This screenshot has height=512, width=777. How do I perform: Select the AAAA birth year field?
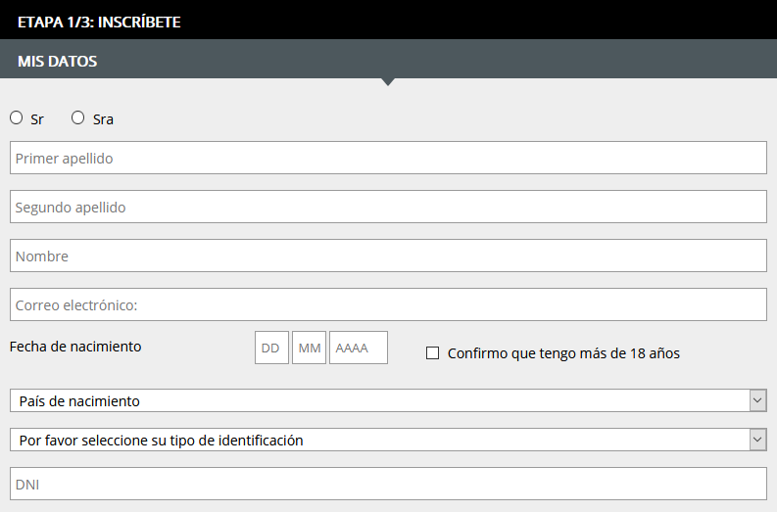359,348
